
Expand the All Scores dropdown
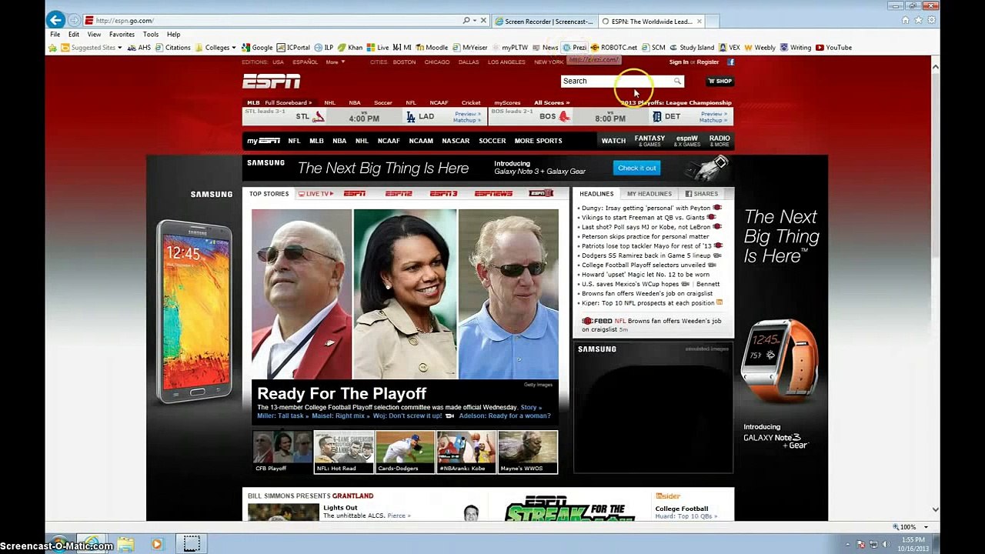pyautogui.click(x=552, y=102)
